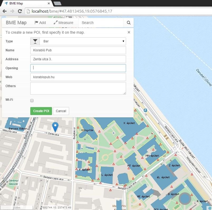Click the browser address bar URL
The height and width of the screenshot is (210, 212).
pos(72,11)
